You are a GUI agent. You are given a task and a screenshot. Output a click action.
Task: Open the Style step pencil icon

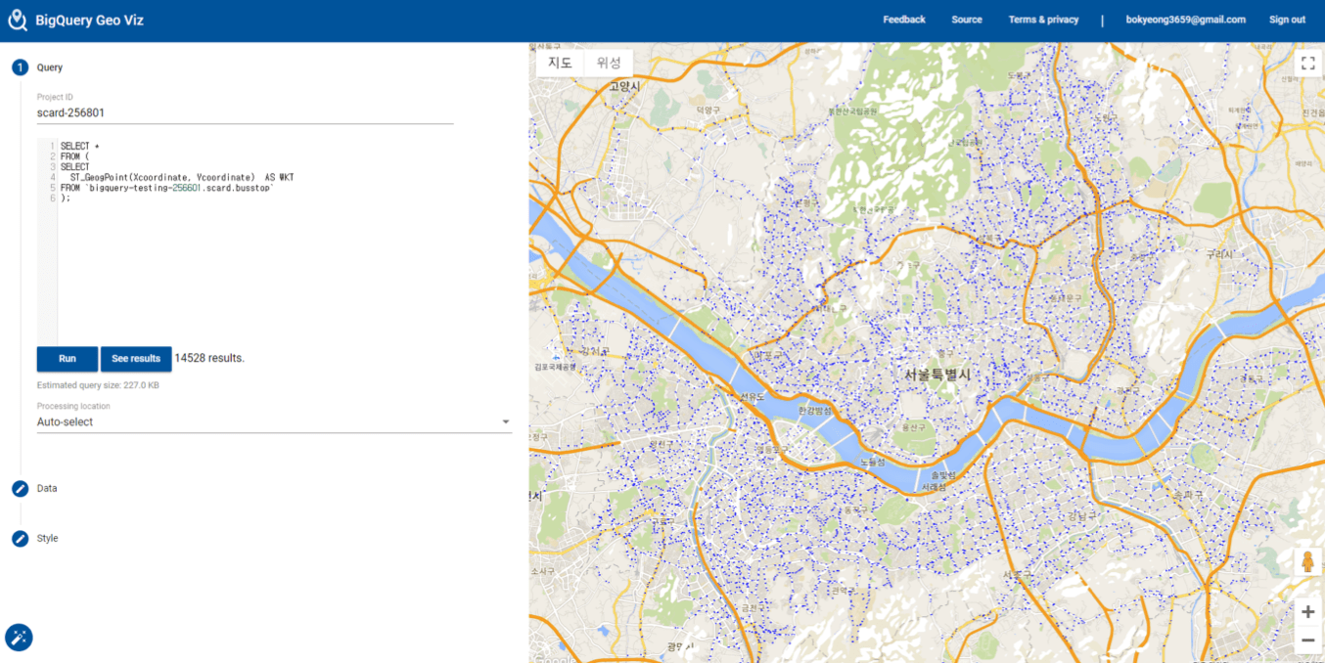pyautogui.click(x=20, y=539)
